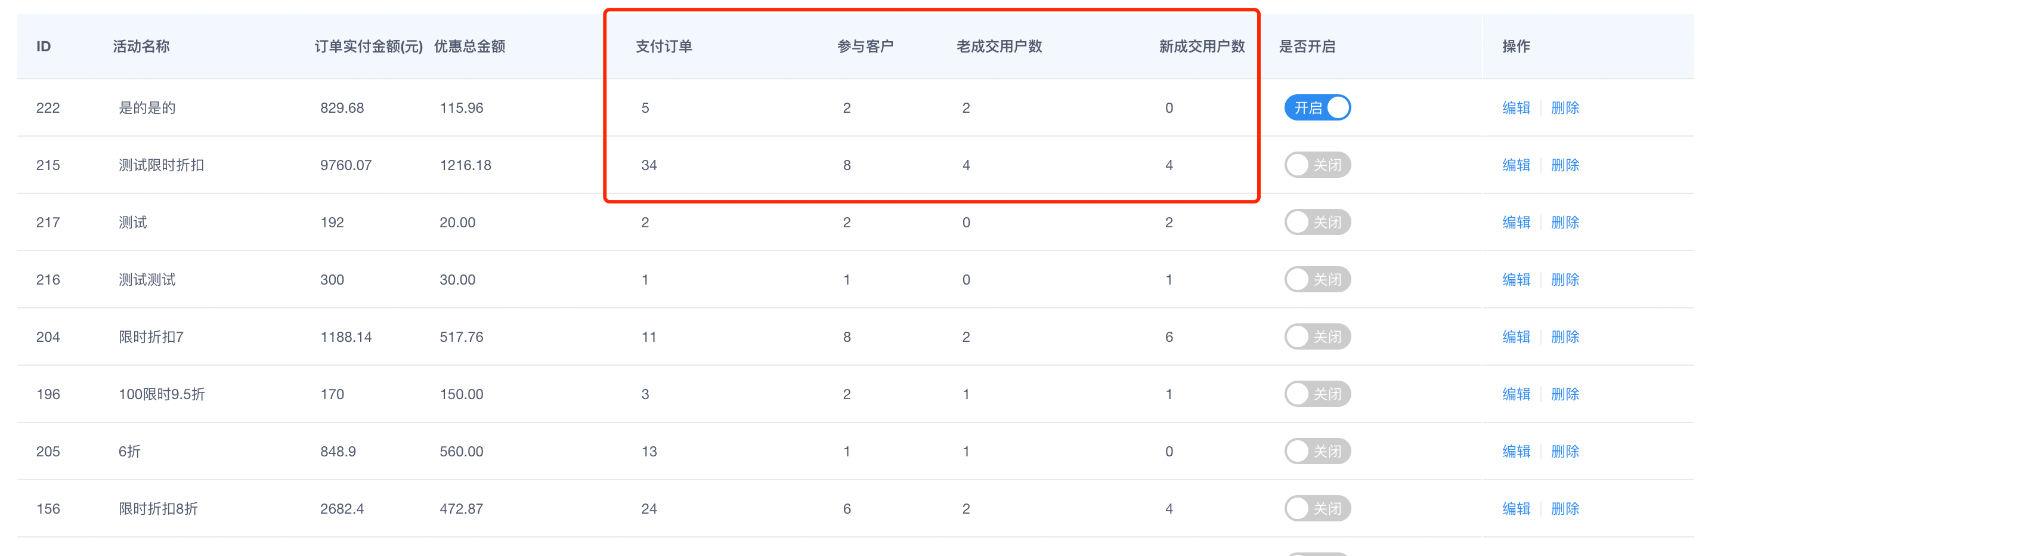2030x556 pixels.
Task: Delete the 测试限时折扣 activity
Action: [1564, 165]
